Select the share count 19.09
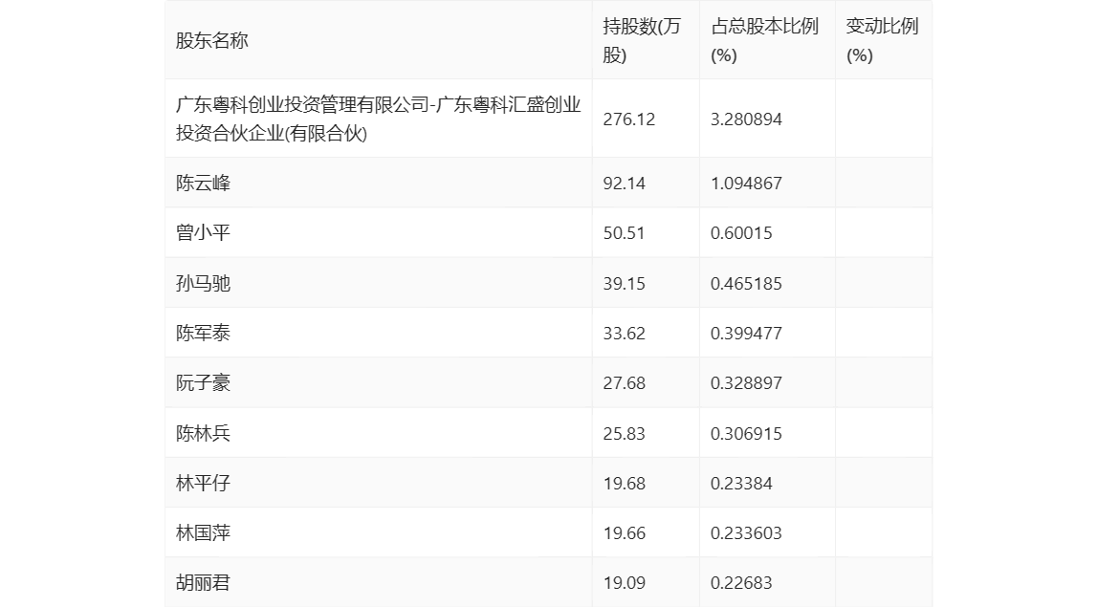Image resolution: width=1098 pixels, height=607 pixels. [624, 582]
